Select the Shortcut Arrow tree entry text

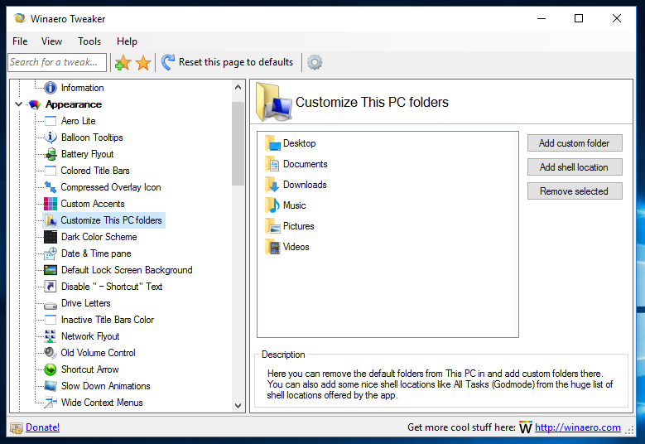click(89, 369)
